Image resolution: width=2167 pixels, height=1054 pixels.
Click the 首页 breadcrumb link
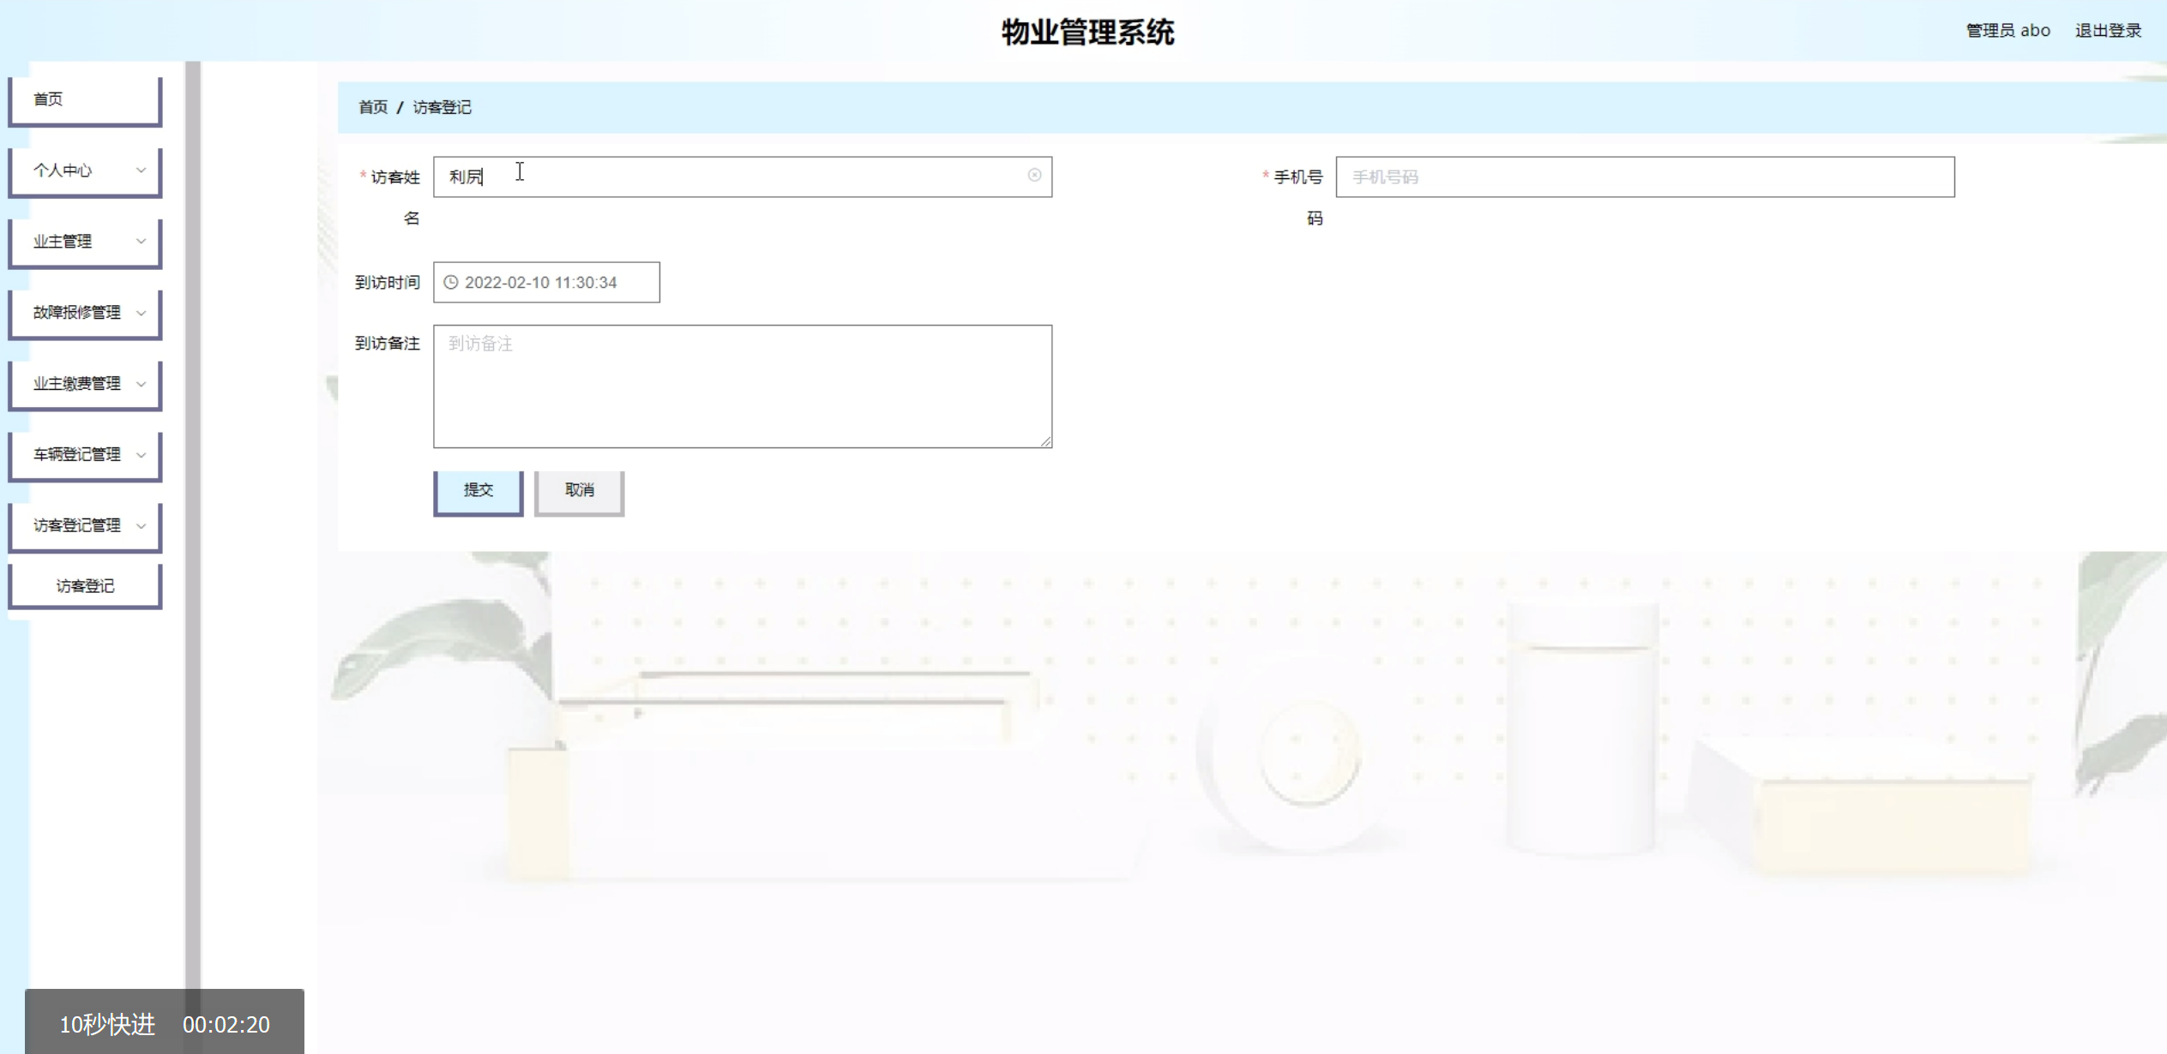click(x=372, y=107)
